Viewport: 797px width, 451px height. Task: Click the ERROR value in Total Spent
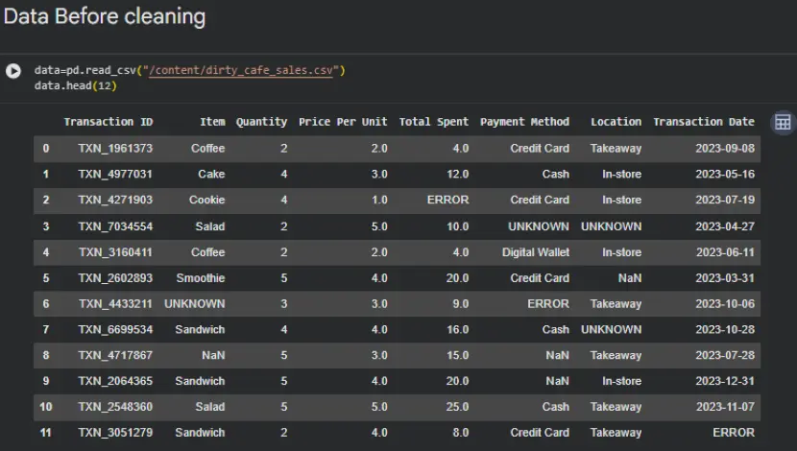coord(447,201)
